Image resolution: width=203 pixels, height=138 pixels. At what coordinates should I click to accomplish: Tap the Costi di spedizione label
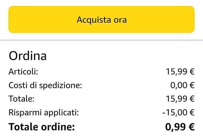pyautogui.click(x=45, y=85)
